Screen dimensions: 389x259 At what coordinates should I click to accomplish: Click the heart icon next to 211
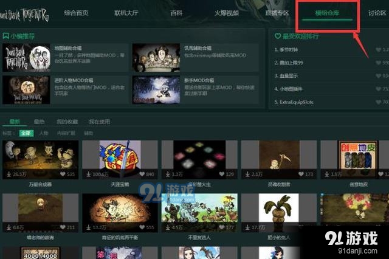(63, 227)
